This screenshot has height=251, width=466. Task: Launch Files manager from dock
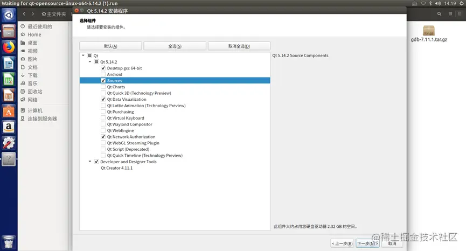[9, 31]
